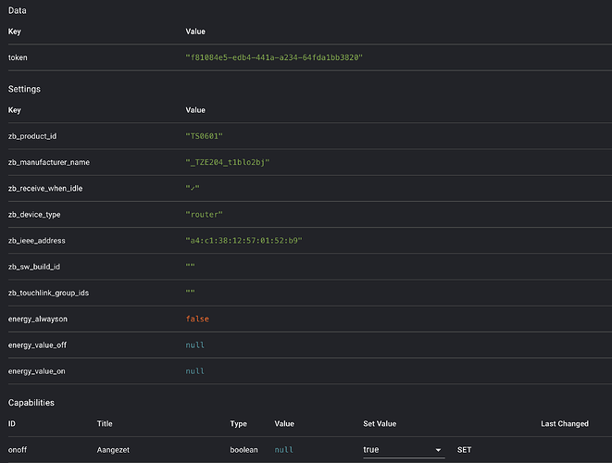Click the ID column header in Capabilities

[12, 423]
